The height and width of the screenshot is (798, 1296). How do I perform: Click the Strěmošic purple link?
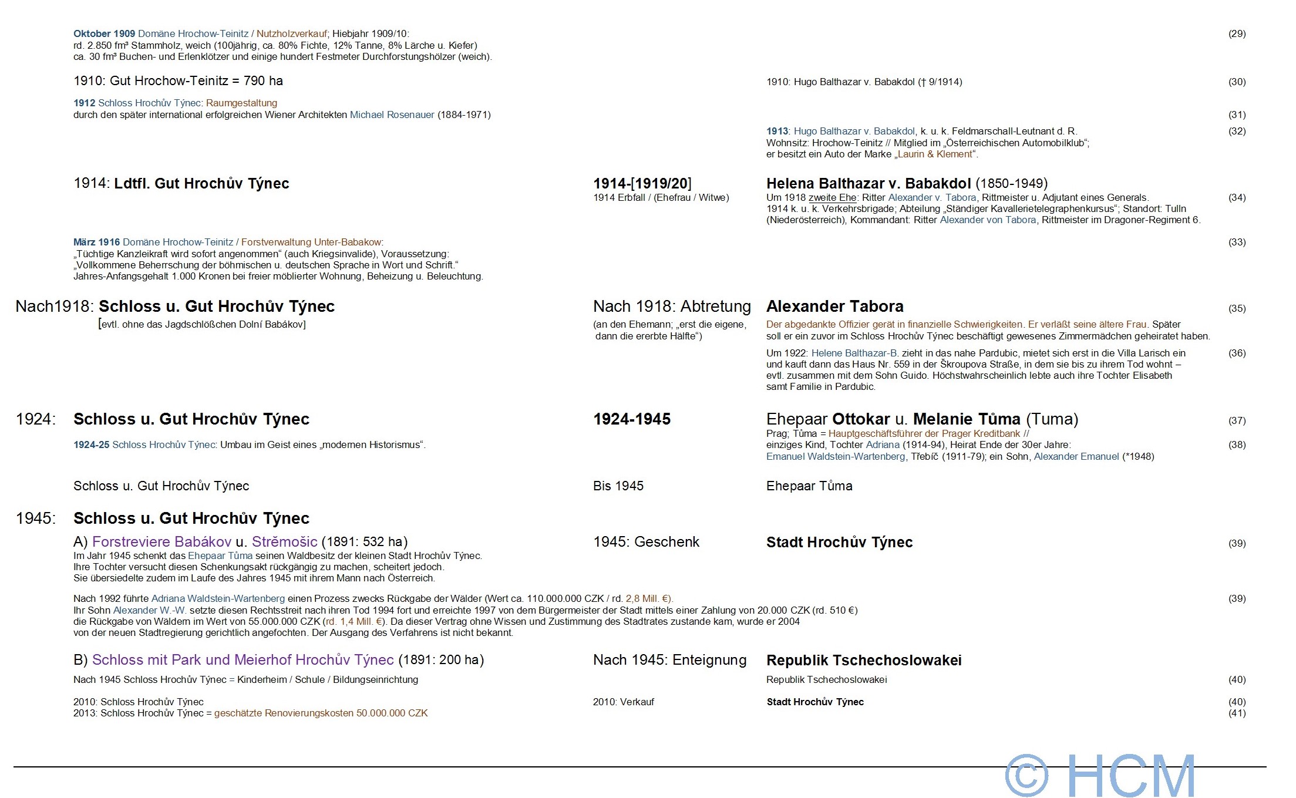click(x=285, y=542)
